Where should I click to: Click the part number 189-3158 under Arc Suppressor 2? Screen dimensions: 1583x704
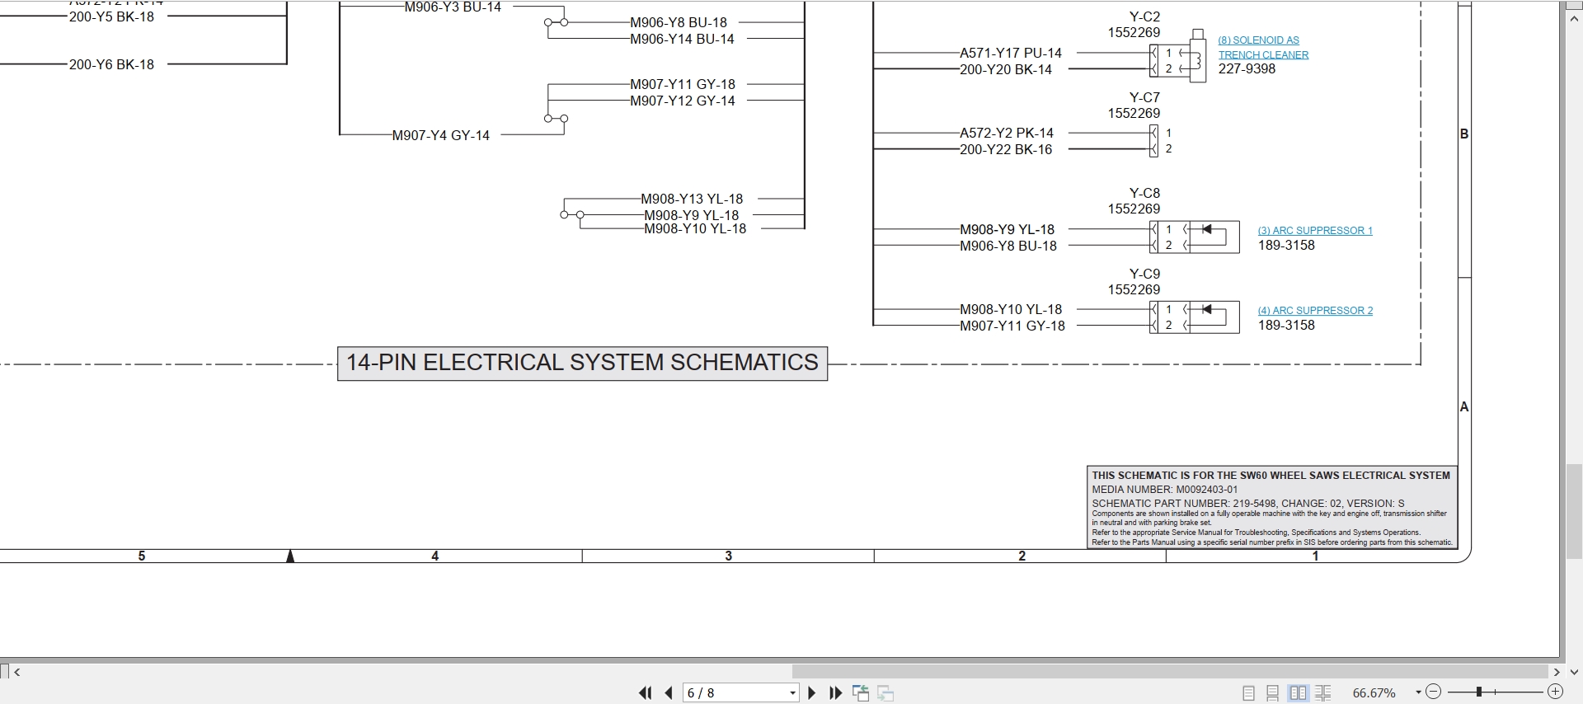1286,326
